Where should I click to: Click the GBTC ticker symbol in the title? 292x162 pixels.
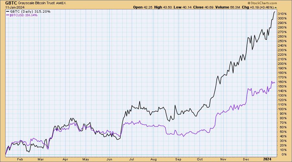(x=11, y=3)
